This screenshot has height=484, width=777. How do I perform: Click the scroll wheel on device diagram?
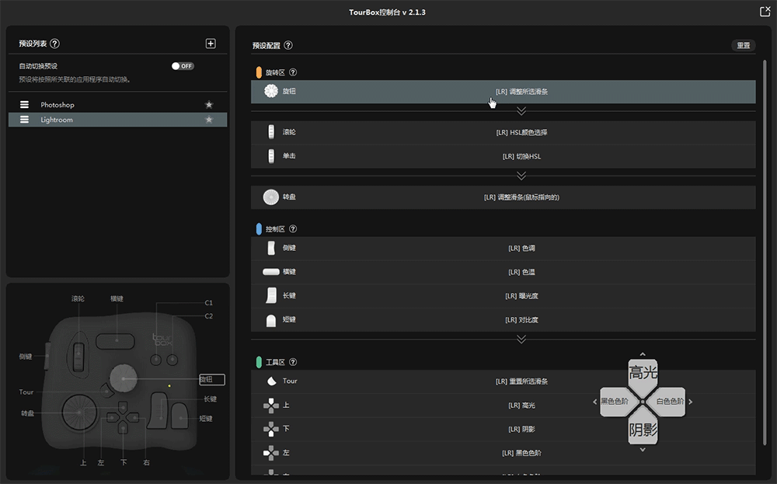pyautogui.click(x=78, y=356)
